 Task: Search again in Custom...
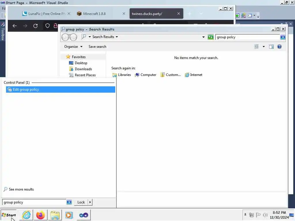click(171, 75)
